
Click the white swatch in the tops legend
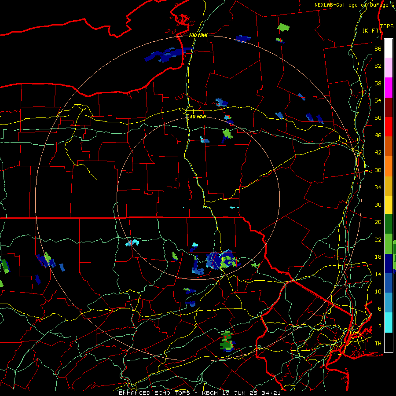coord(389,48)
